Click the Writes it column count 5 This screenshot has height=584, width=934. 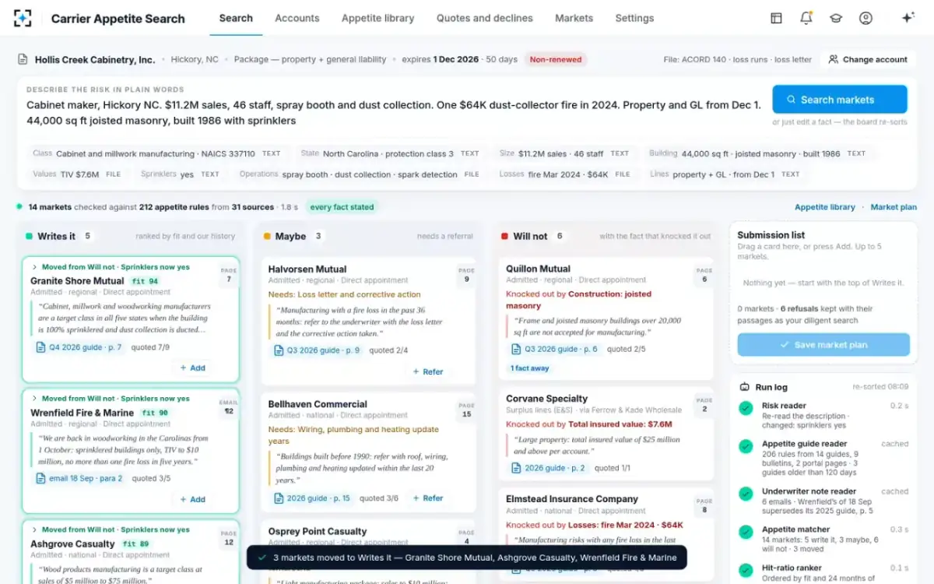coord(88,236)
